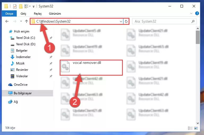
Task: Go back with the left arrow
Action: 7,21
